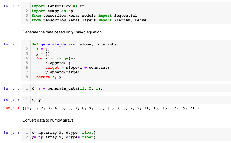Click the bold y=mx+c equation text
This screenshot has height=143, width=231.
(x=78, y=32)
